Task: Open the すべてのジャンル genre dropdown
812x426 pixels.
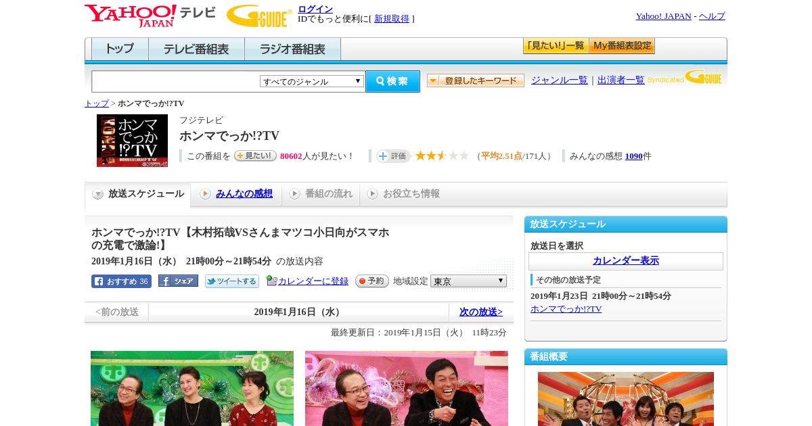Action: [x=312, y=81]
